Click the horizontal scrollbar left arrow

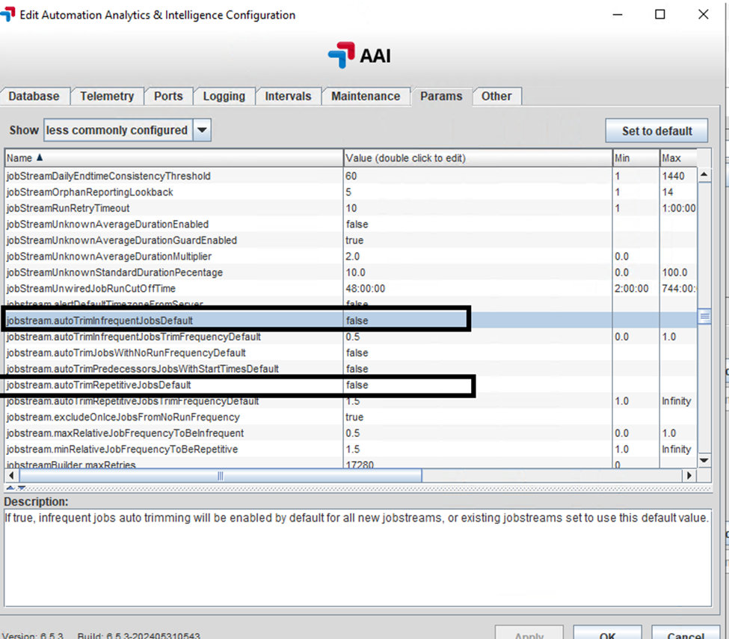pyautogui.click(x=12, y=476)
